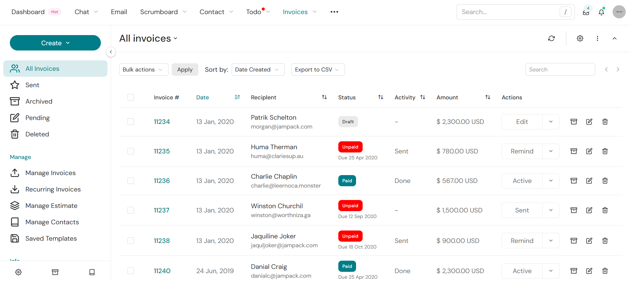Tick the checkbox for invoice 11238
Image resolution: width=630 pixels, height=281 pixels.
click(131, 241)
